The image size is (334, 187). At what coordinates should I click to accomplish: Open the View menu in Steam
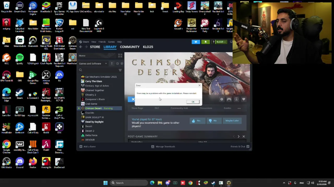[x=94, y=42]
